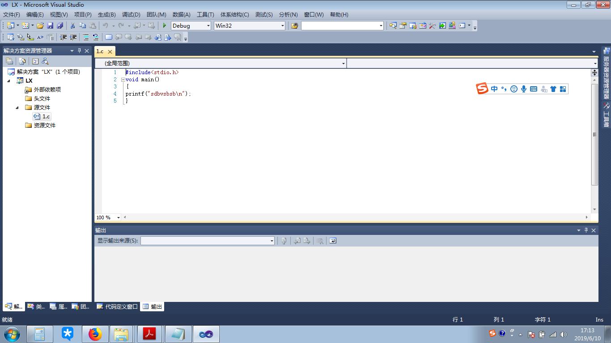Open the 工具(T) menu
The height and width of the screenshot is (343, 611).
tap(205, 14)
